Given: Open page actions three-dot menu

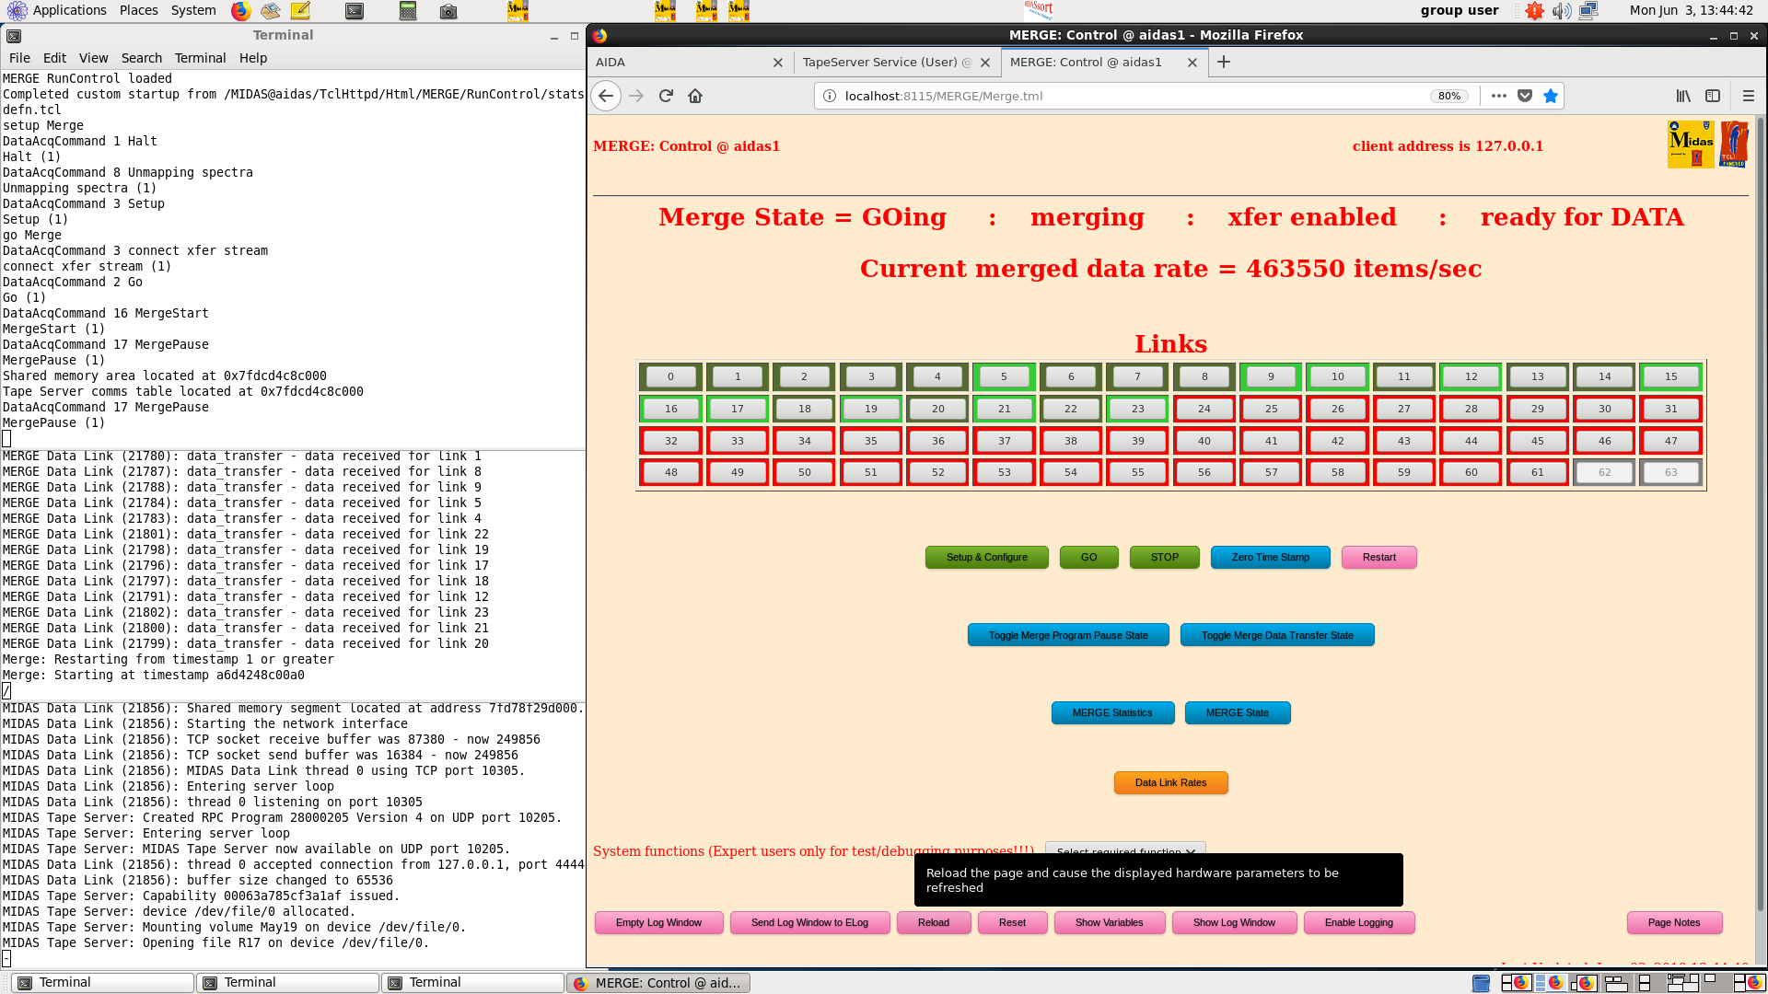Looking at the screenshot, I should pyautogui.click(x=1499, y=96).
